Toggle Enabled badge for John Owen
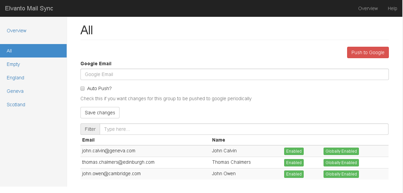The image size is (403, 193). tap(294, 174)
